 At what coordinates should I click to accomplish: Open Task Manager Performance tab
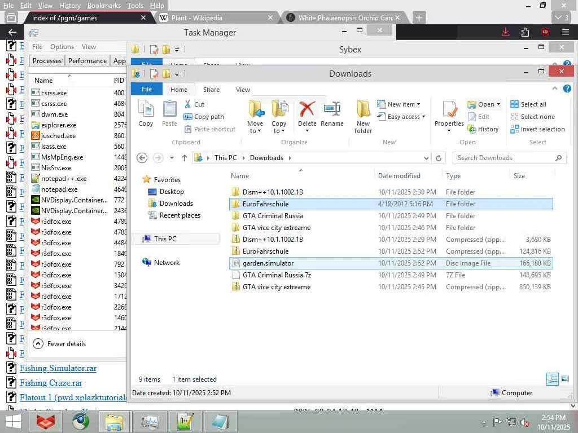pyautogui.click(x=87, y=61)
